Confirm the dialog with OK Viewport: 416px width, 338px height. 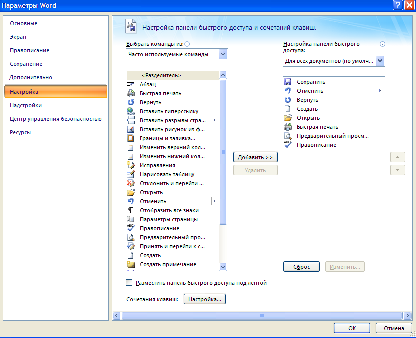tap(352, 328)
